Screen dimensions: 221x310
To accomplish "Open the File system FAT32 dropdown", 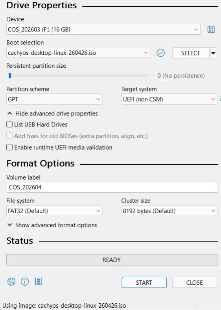I will tap(54, 211).
